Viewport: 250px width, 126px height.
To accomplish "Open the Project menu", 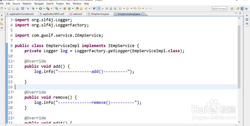I will (x=60, y=4).
